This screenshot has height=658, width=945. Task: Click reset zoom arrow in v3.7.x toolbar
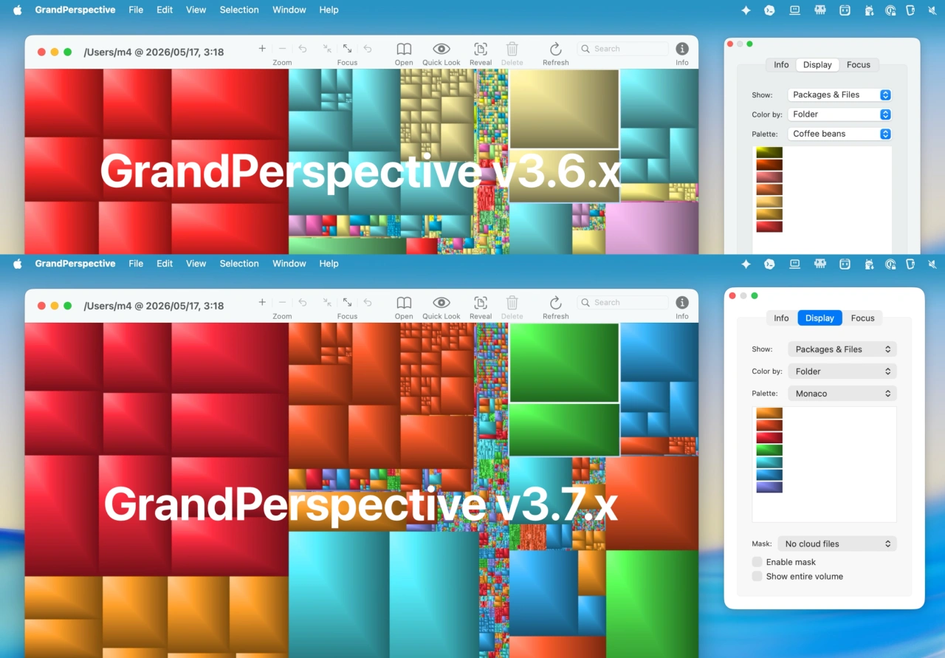(303, 302)
